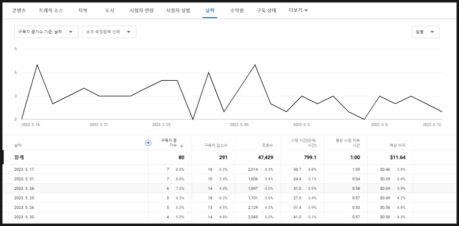This screenshot has width=459, height=226.
Task: Click the 날짜 tab
Action: point(210,10)
